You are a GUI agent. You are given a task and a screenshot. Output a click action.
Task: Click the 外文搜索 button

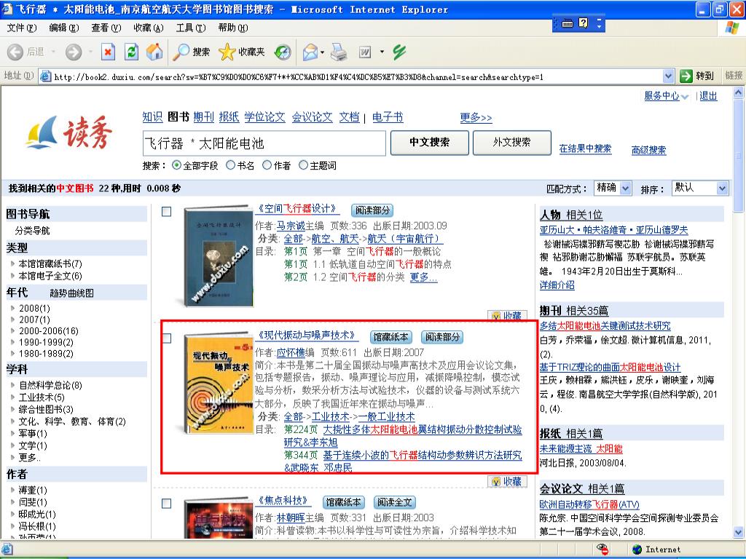pyautogui.click(x=512, y=143)
